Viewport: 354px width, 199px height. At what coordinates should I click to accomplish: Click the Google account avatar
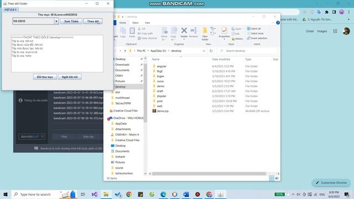click(x=346, y=31)
